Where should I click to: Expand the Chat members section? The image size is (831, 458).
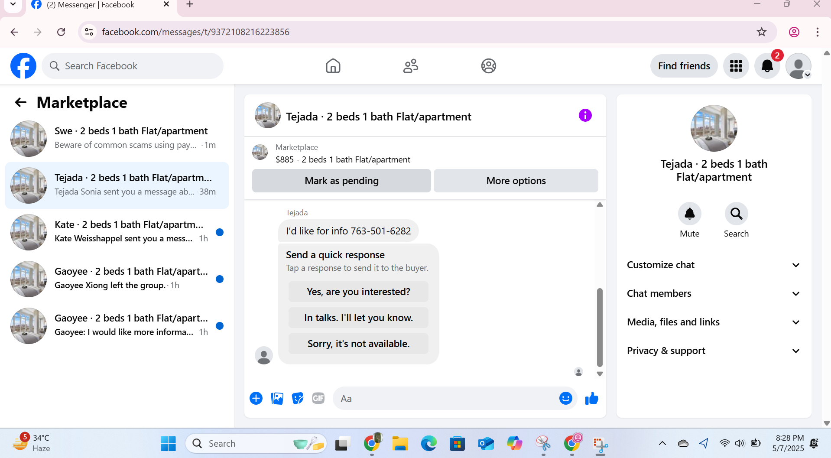coord(714,293)
